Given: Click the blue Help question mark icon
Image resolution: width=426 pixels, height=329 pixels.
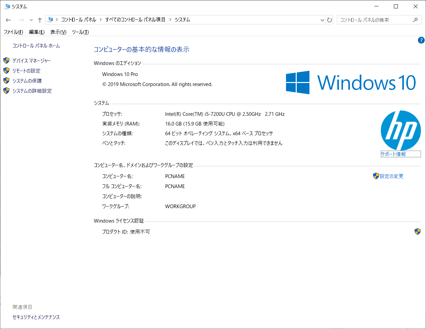Looking at the screenshot, I should tap(421, 40).
